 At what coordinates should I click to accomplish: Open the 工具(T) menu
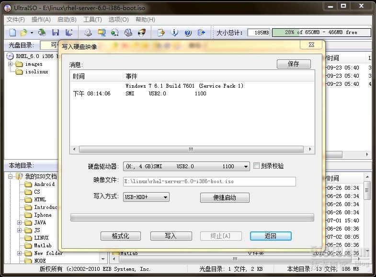coord(92,20)
